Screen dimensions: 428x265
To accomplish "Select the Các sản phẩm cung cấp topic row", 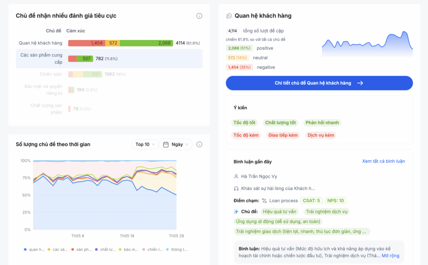I will click(109, 59).
